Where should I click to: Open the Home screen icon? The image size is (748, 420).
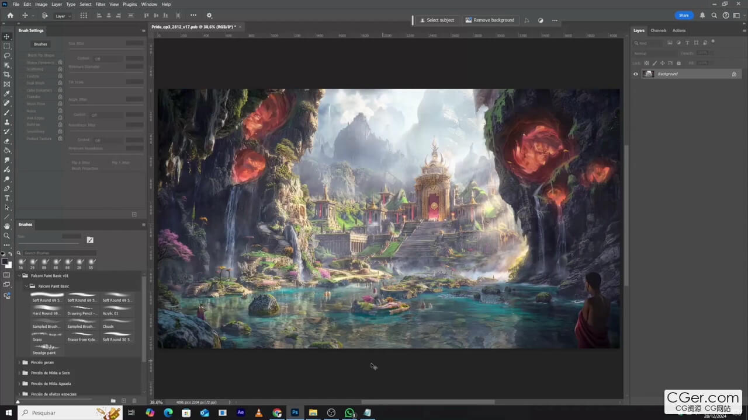coord(10,16)
